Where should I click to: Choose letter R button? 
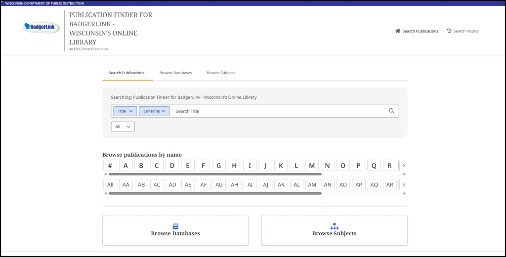tap(389, 166)
